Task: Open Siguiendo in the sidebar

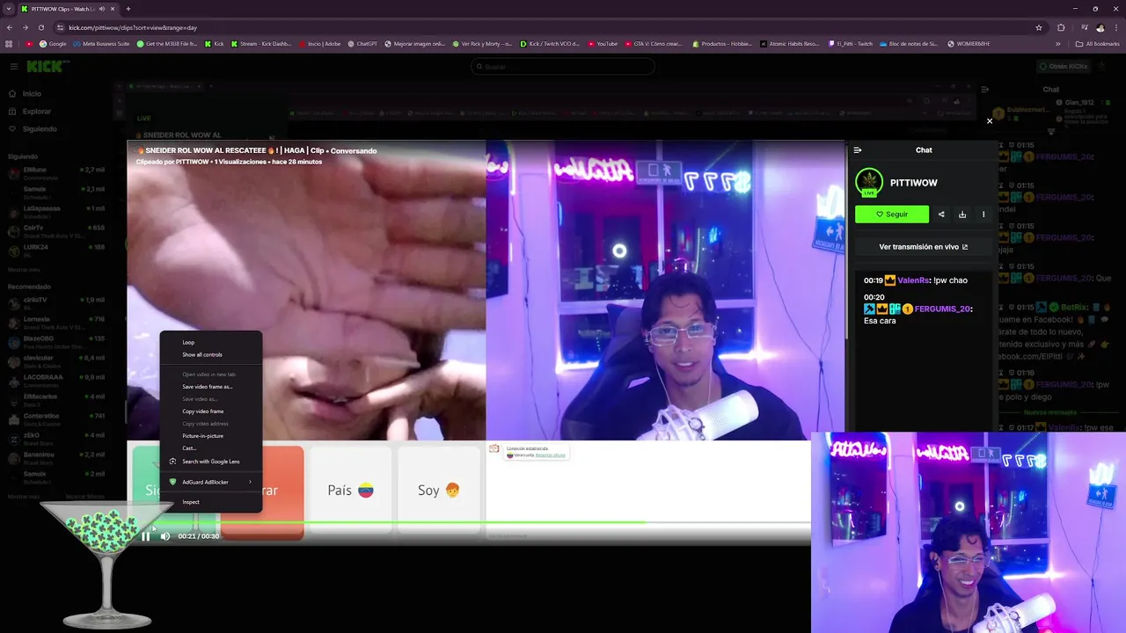Action: click(x=40, y=129)
